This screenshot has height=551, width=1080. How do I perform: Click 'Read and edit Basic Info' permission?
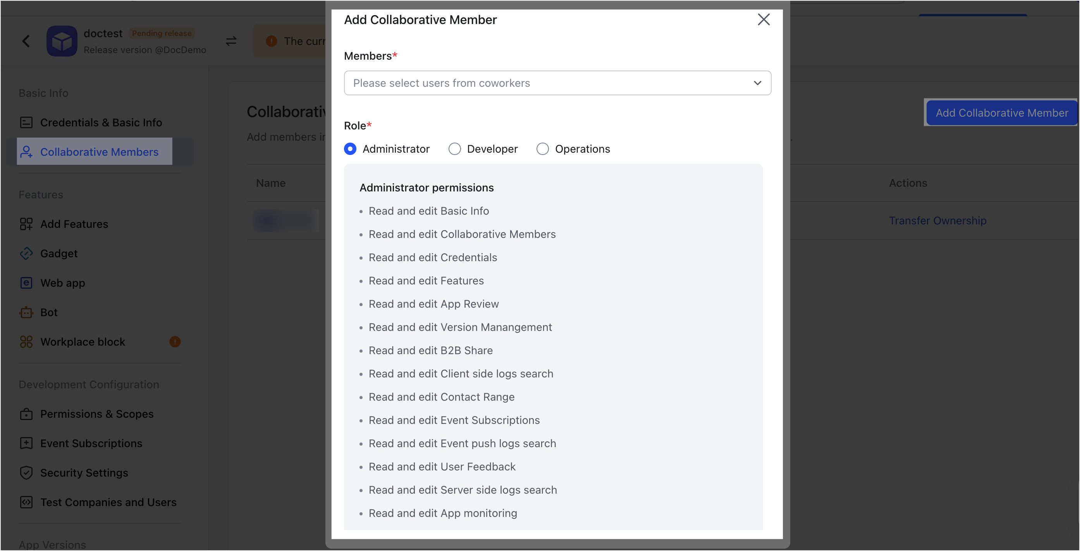[429, 211]
